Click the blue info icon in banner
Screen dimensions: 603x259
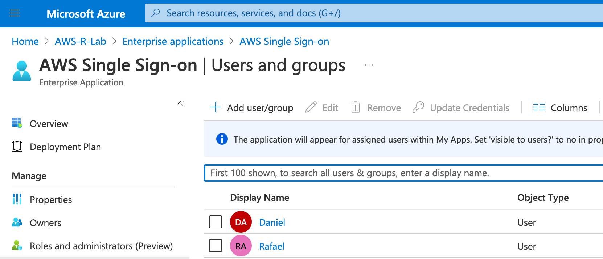222,139
